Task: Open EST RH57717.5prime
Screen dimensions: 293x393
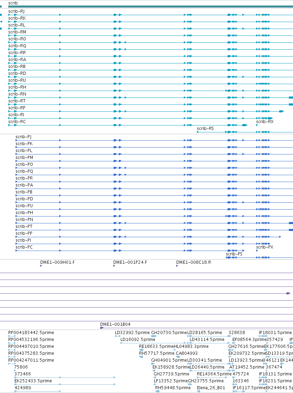Action: pos(157,353)
